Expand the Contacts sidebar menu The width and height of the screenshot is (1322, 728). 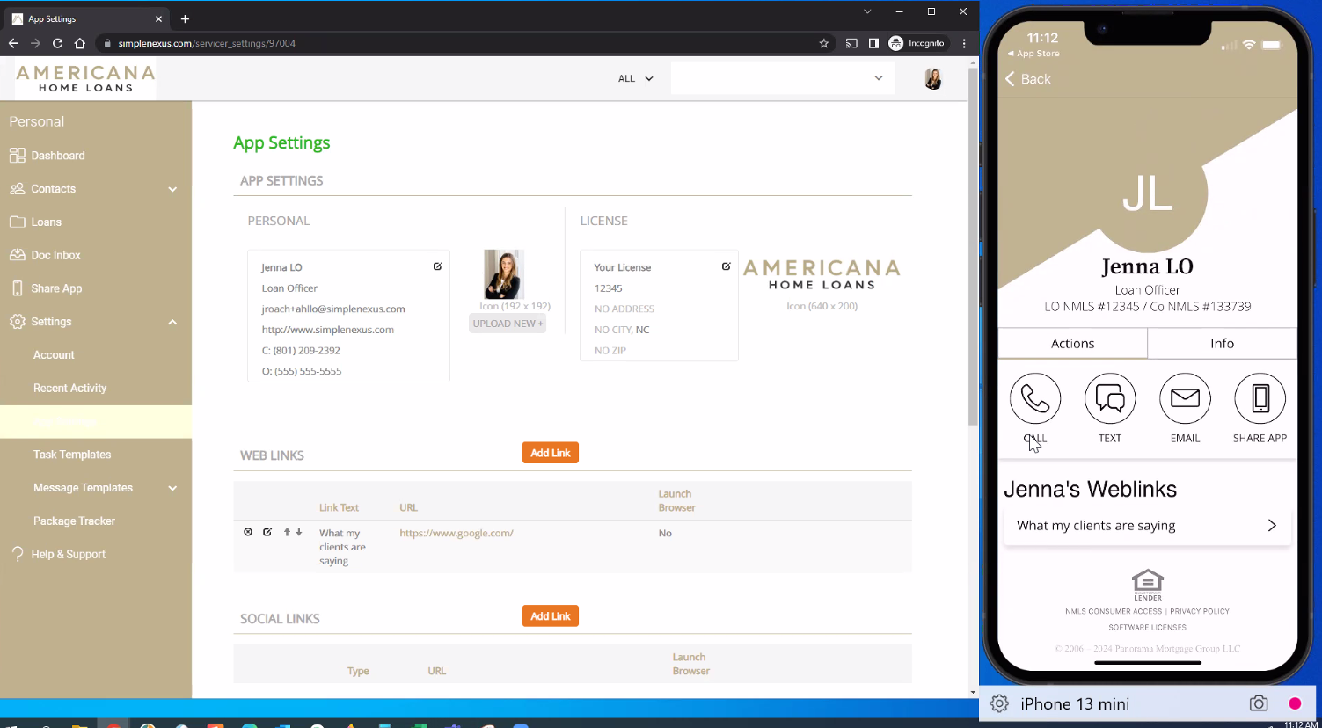coord(172,189)
